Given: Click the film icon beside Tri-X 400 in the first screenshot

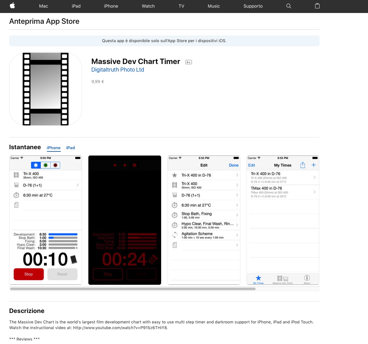Looking at the screenshot, I should 16,175.
